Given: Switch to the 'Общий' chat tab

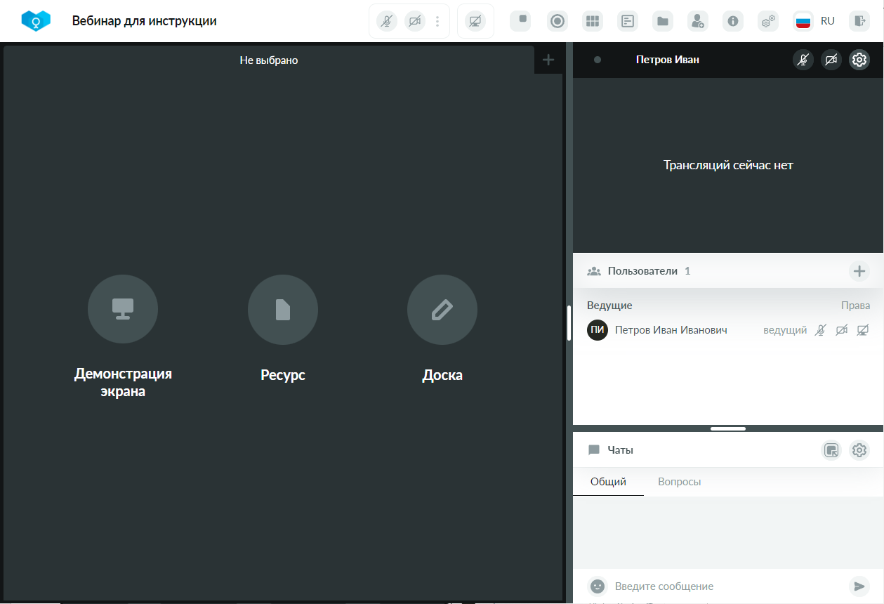Looking at the screenshot, I should 608,482.
